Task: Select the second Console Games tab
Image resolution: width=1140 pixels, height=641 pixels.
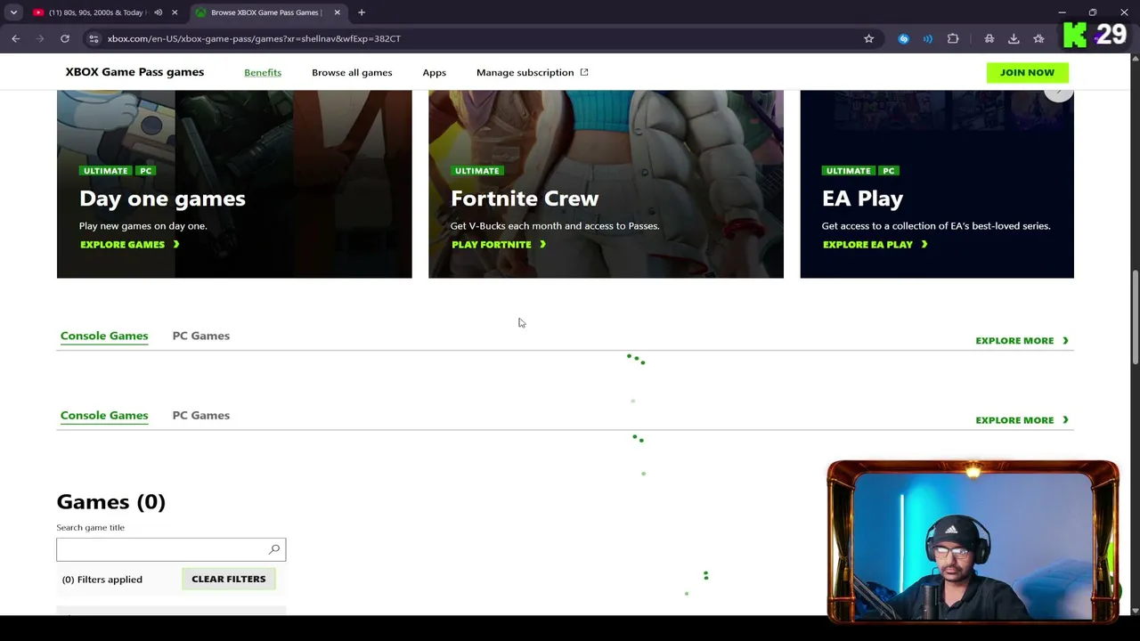Action: pos(104,415)
